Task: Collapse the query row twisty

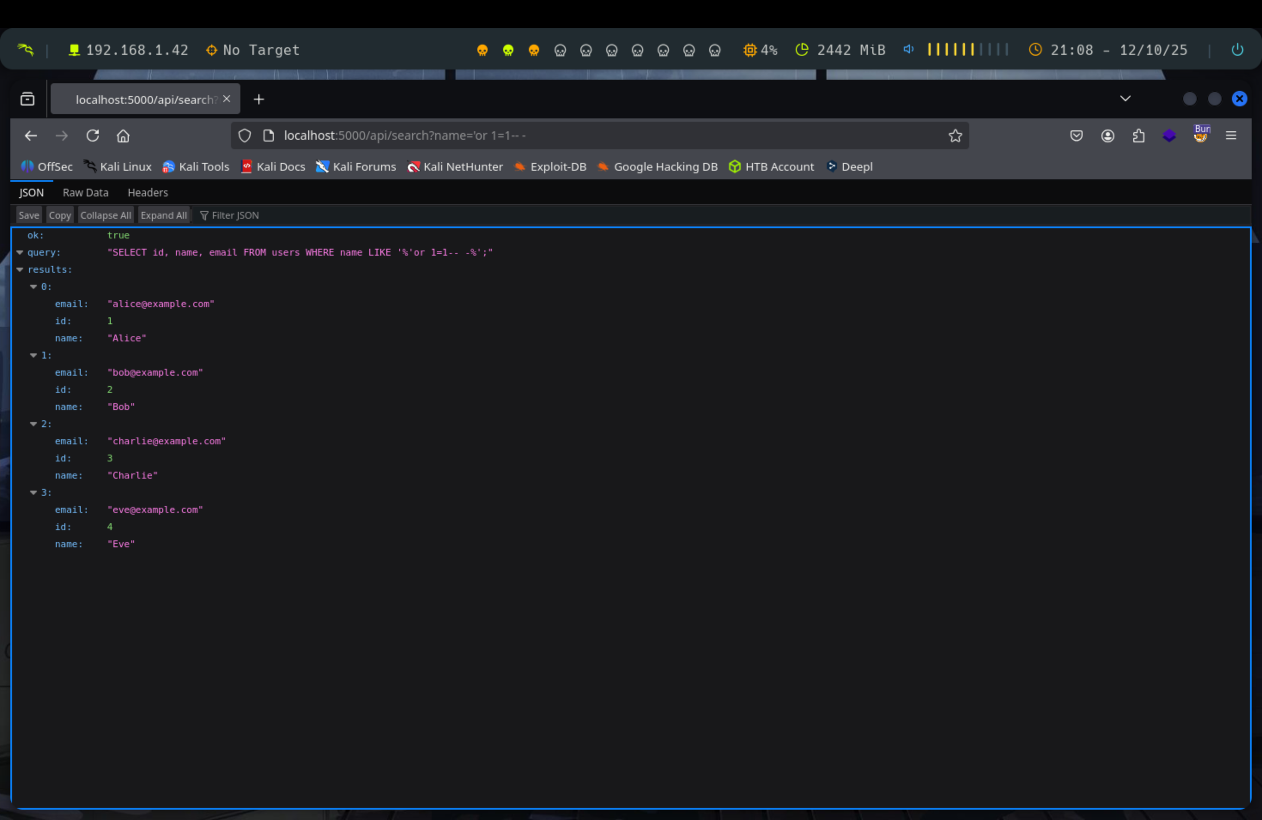Action: pyautogui.click(x=20, y=253)
